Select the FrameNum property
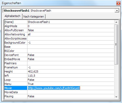The height and width of the screenshot is (103, 122). pos(16,67)
